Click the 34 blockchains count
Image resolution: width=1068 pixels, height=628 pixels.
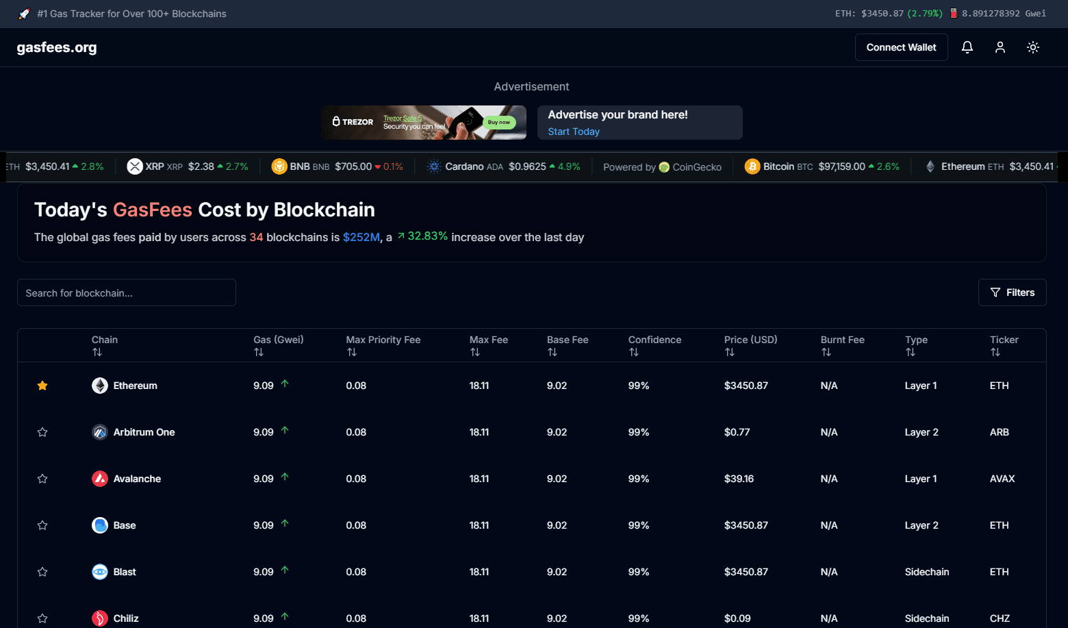coord(256,237)
